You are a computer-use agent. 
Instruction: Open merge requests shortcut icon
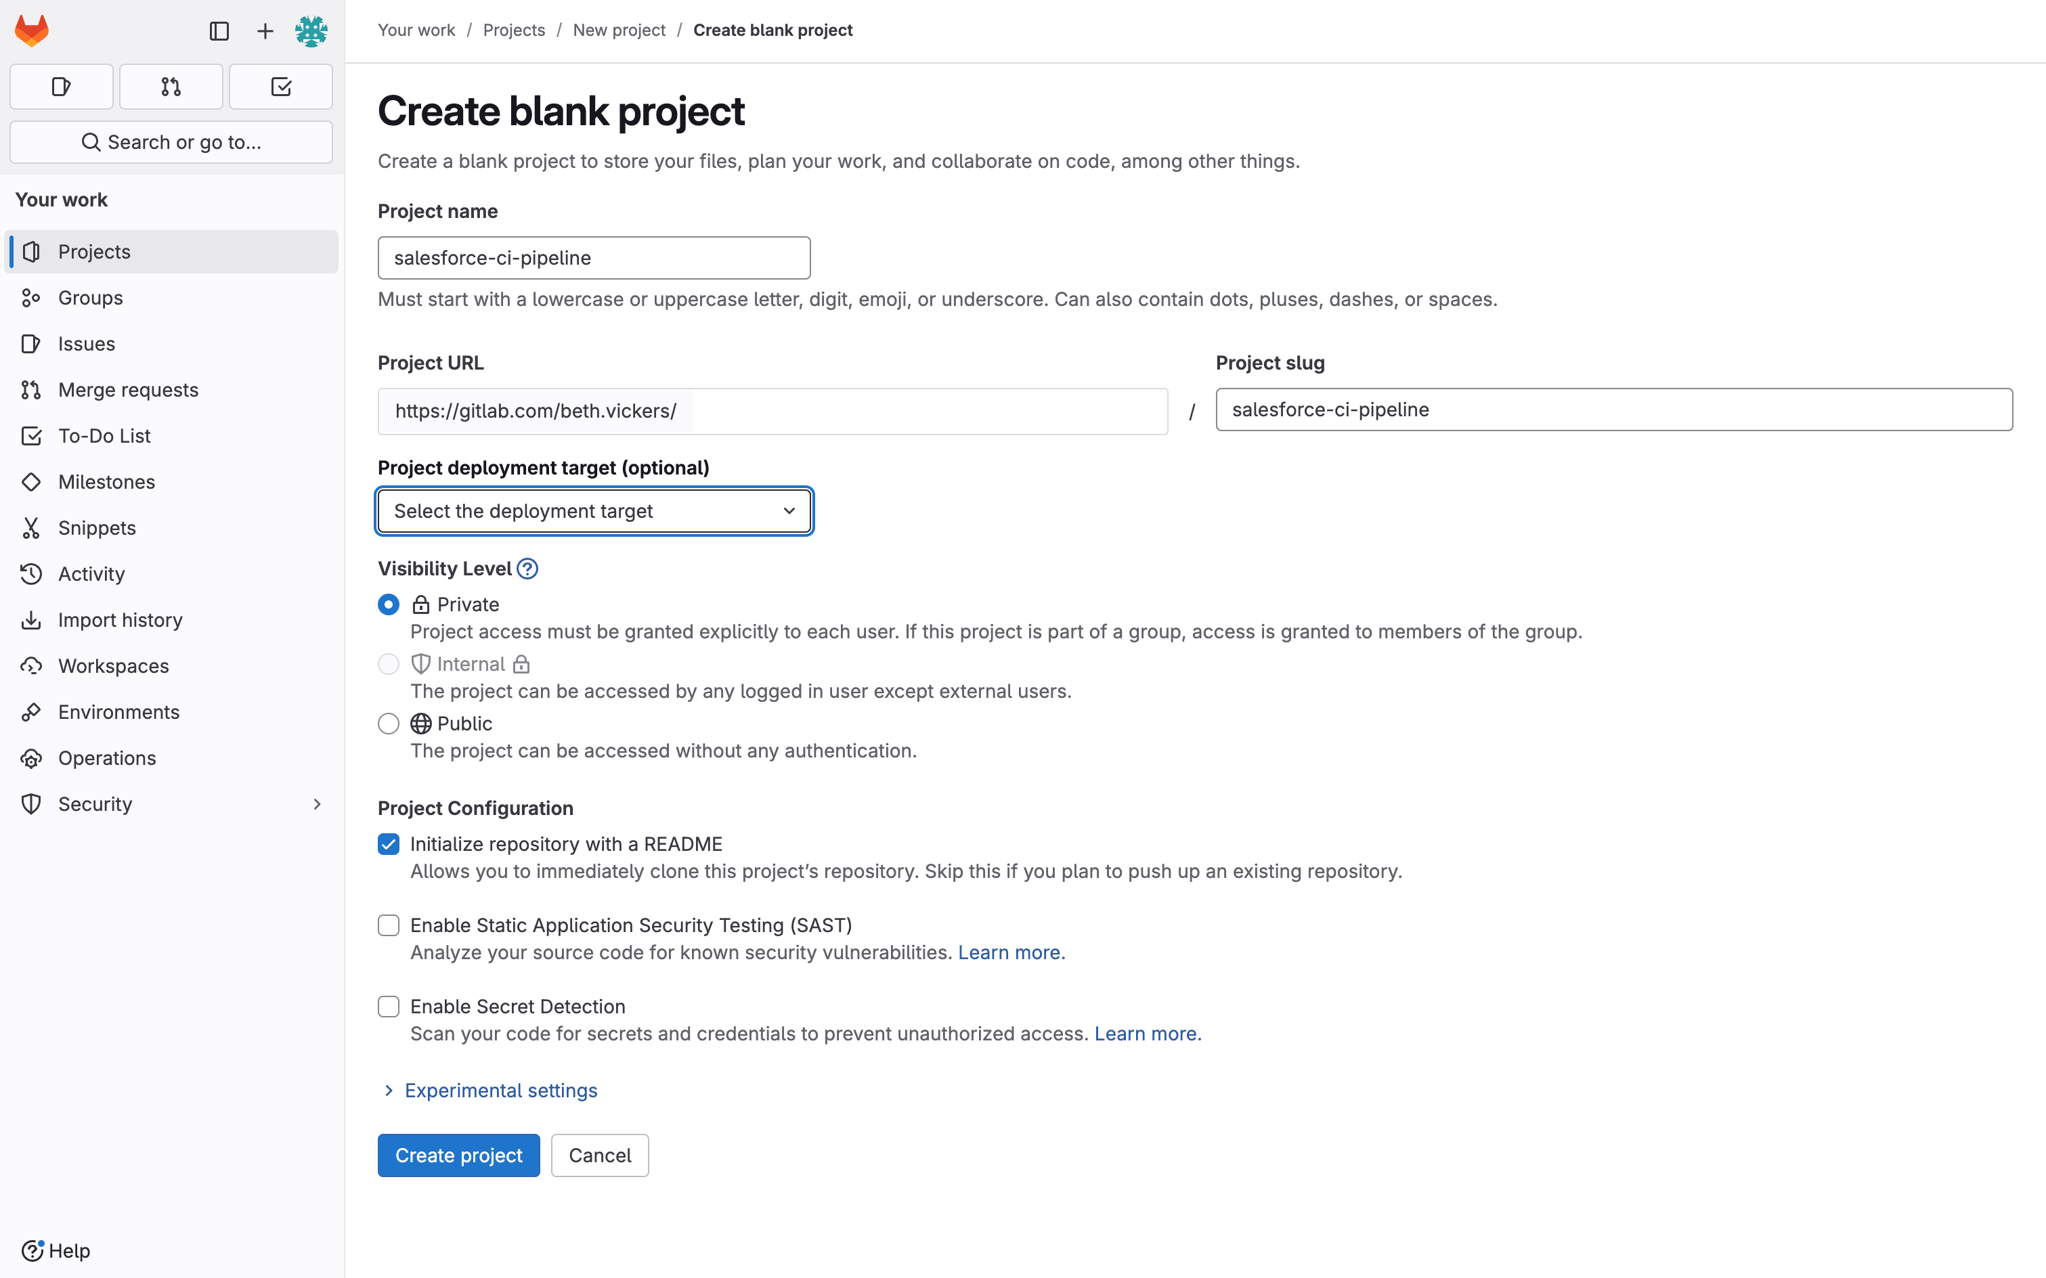(x=171, y=86)
